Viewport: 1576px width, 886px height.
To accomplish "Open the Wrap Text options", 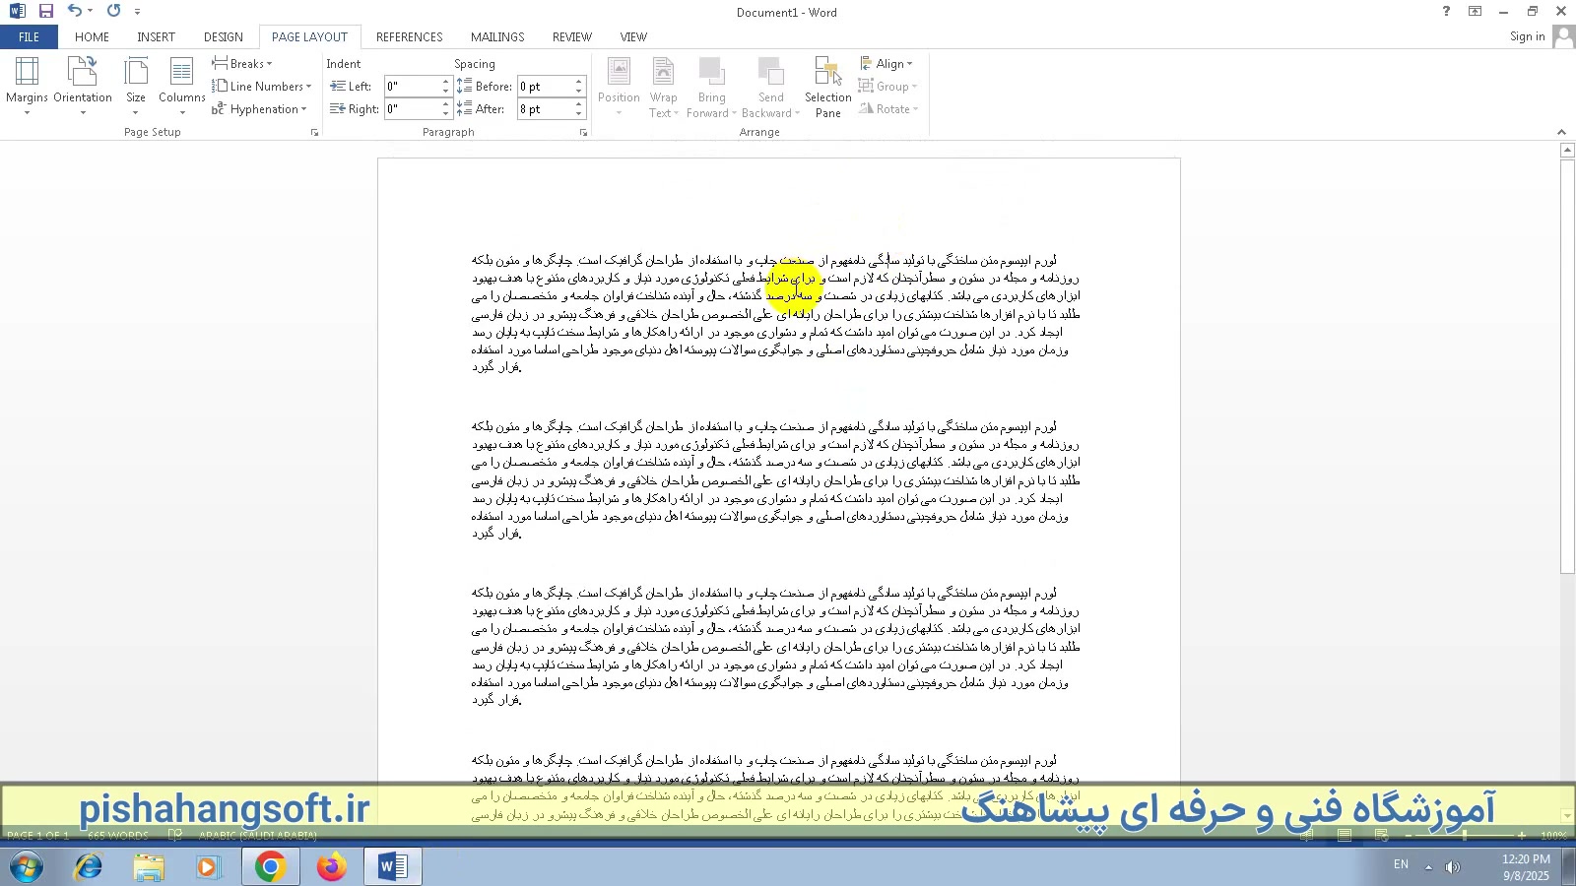I will (x=664, y=87).
